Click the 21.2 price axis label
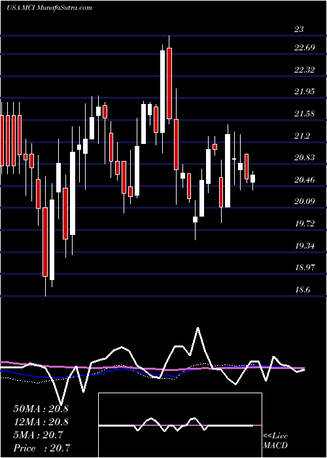This screenshot has height=458, width=327. [302, 136]
